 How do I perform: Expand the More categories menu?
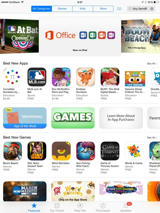pyautogui.click(x=103, y=9)
